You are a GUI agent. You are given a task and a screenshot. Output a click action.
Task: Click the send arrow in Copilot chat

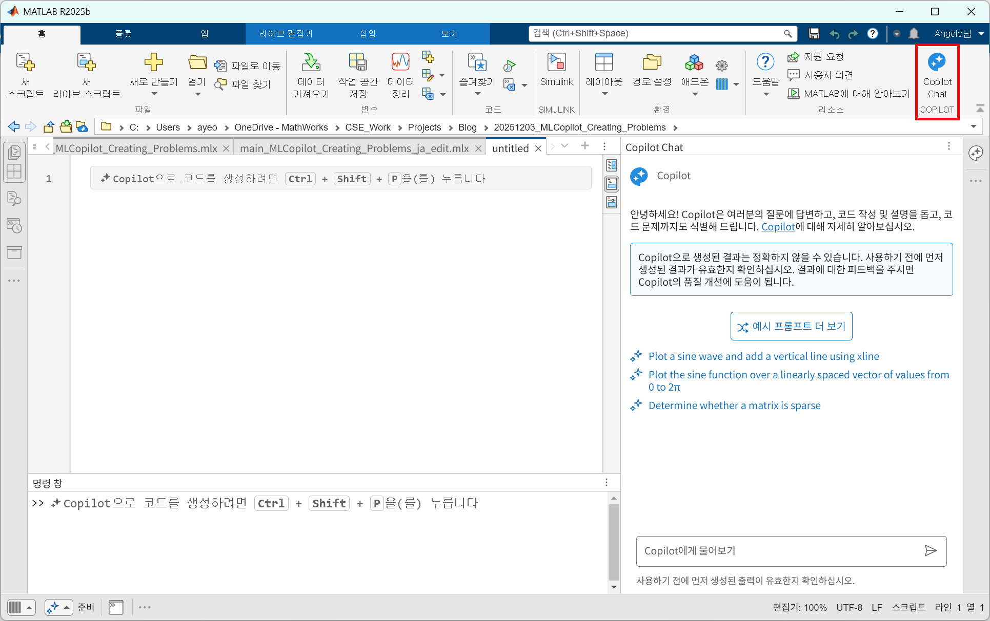[930, 550]
